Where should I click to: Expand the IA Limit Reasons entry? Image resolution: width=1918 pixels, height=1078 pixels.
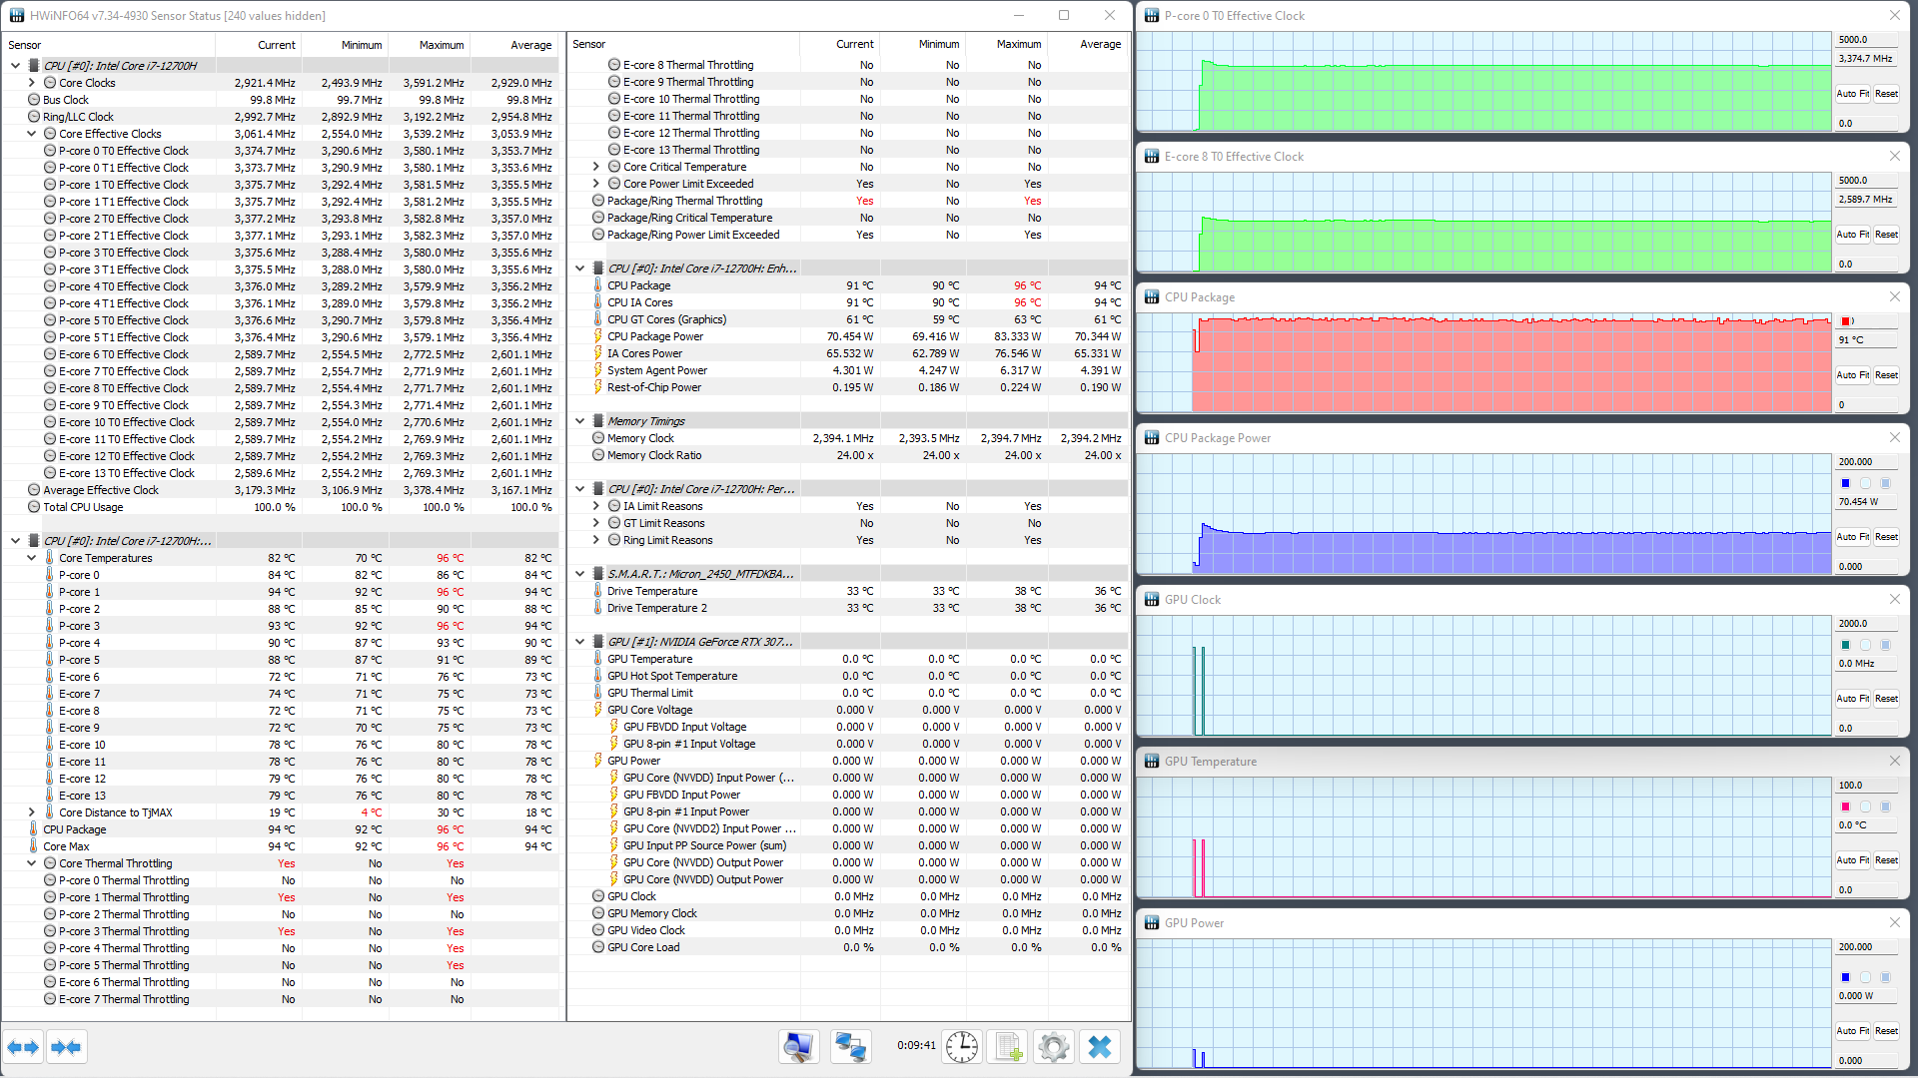(x=596, y=506)
